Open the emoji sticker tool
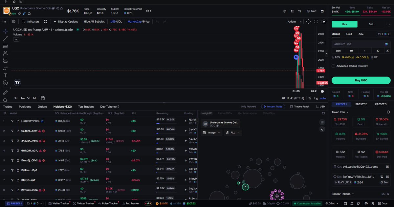The image size is (394, 207). pos(5,83)
